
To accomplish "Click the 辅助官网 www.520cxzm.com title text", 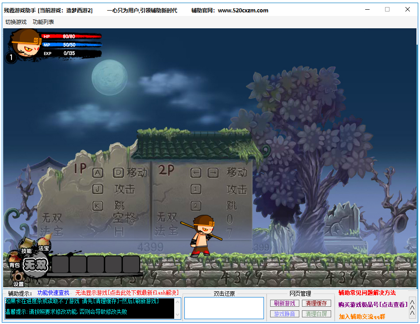I will [x=230, y=11].
